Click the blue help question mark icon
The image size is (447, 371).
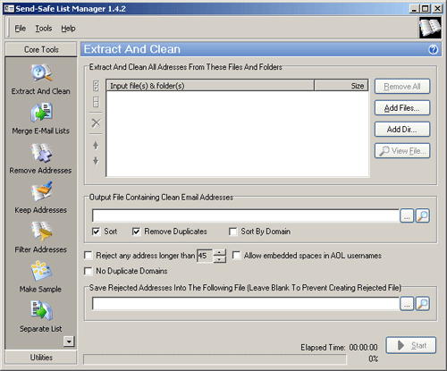click(433, 49)
